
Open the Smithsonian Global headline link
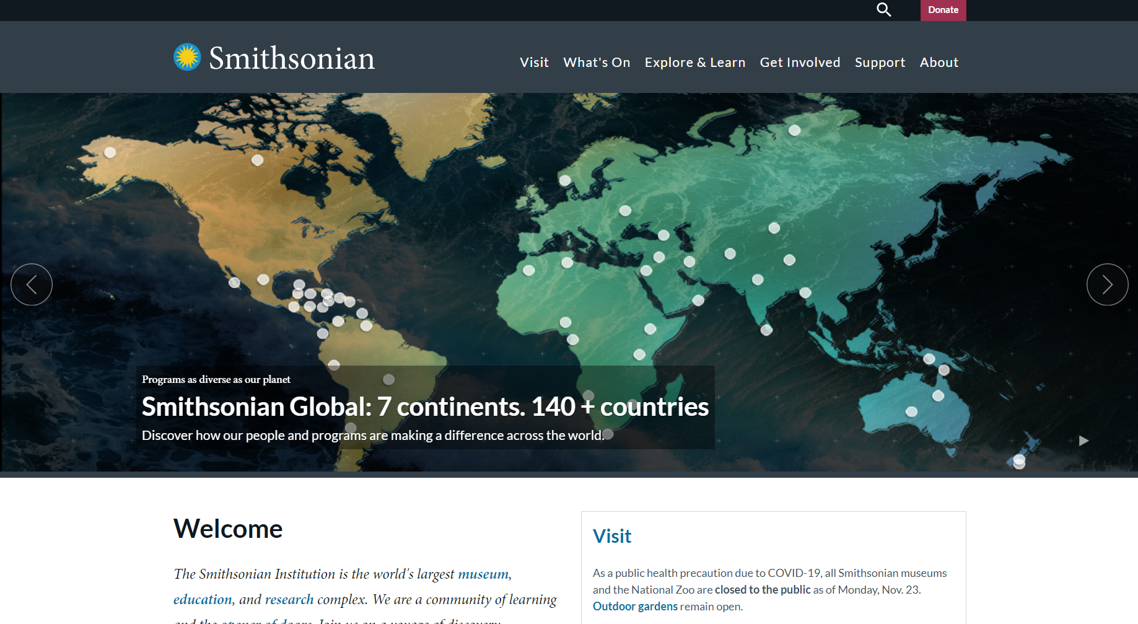coord(425,407)
